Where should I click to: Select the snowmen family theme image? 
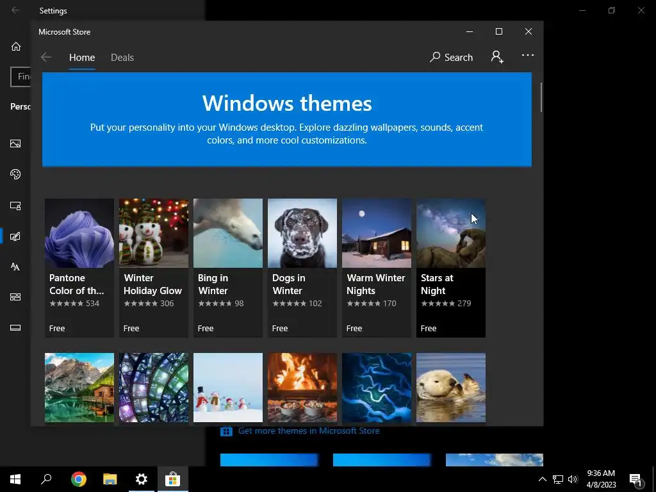point(228,388)
